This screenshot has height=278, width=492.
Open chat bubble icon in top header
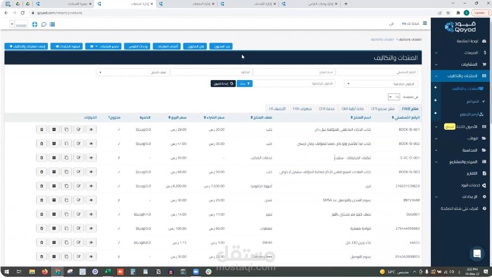click(x=44, y=24)
